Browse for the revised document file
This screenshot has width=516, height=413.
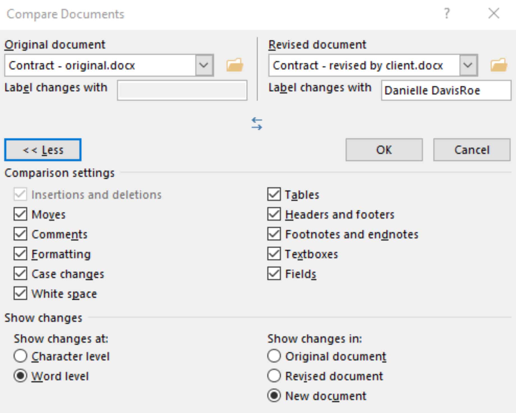pyautogui.click(x=499, y=65)
